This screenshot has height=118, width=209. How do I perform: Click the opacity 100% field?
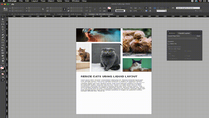click(136, 11)
